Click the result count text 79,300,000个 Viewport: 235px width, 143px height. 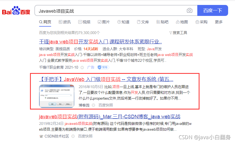(89, 33)
